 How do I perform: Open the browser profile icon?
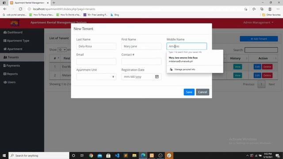pyautogui.click(x=270, y=9)
